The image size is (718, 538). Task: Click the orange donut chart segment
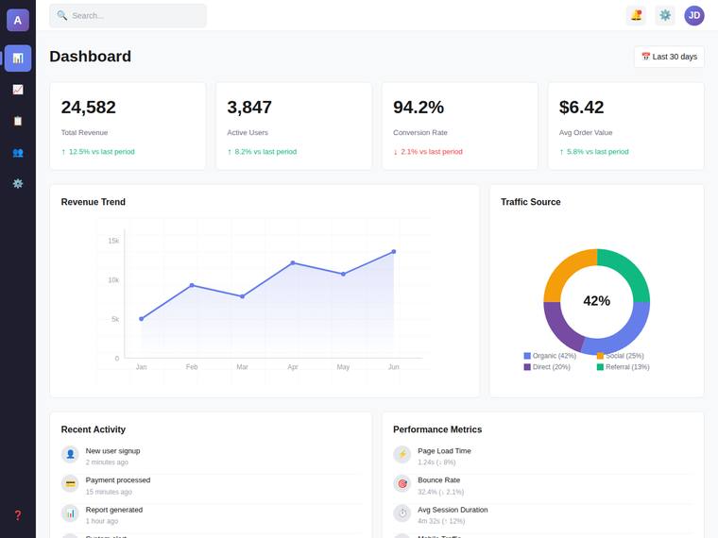click(x=565, y=270)
